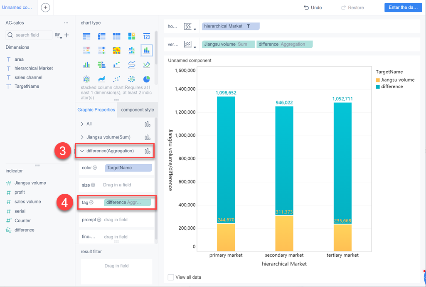Screen dimensions: 426x287
Task: Add a new component tab with the plus icon
Action: click(45, 7)
